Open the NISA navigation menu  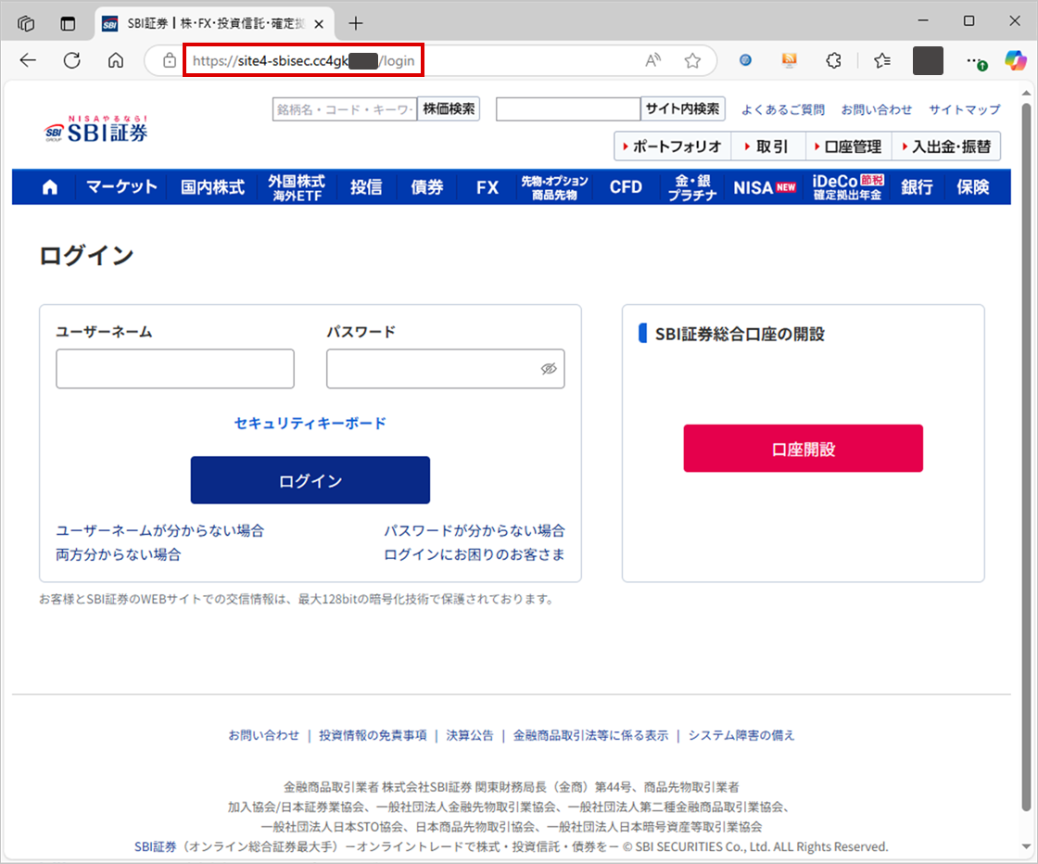(x=764, y=187)
